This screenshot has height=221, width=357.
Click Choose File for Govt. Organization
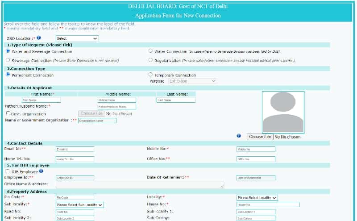point(91,113)
